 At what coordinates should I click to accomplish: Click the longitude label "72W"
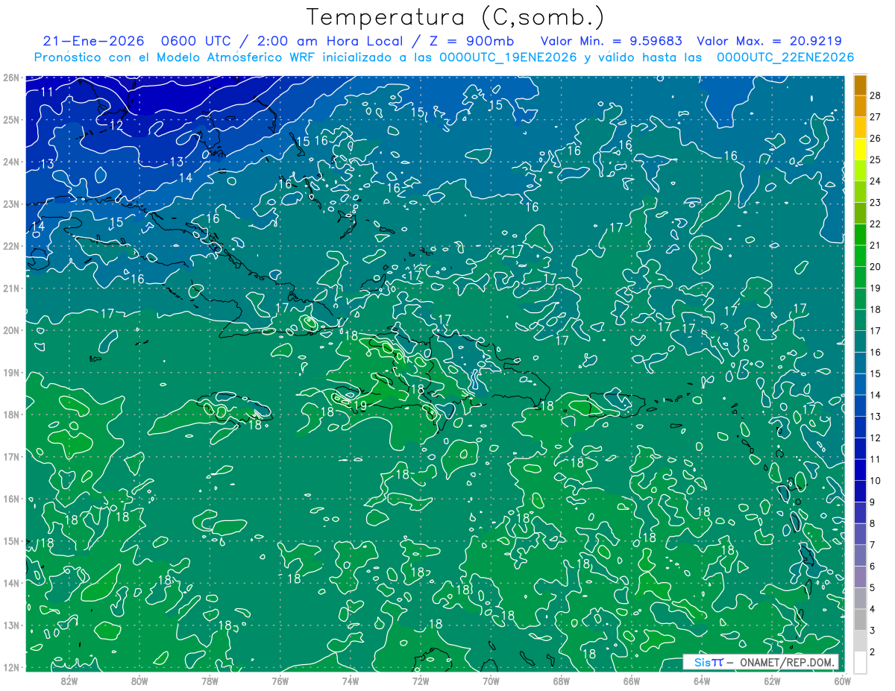421,681
